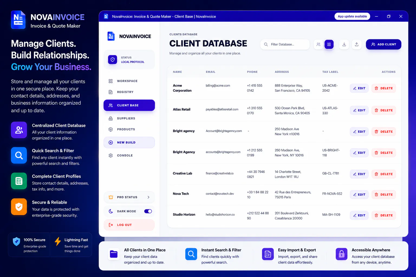
Task: Click the Email column header
Action: point(210,72)
